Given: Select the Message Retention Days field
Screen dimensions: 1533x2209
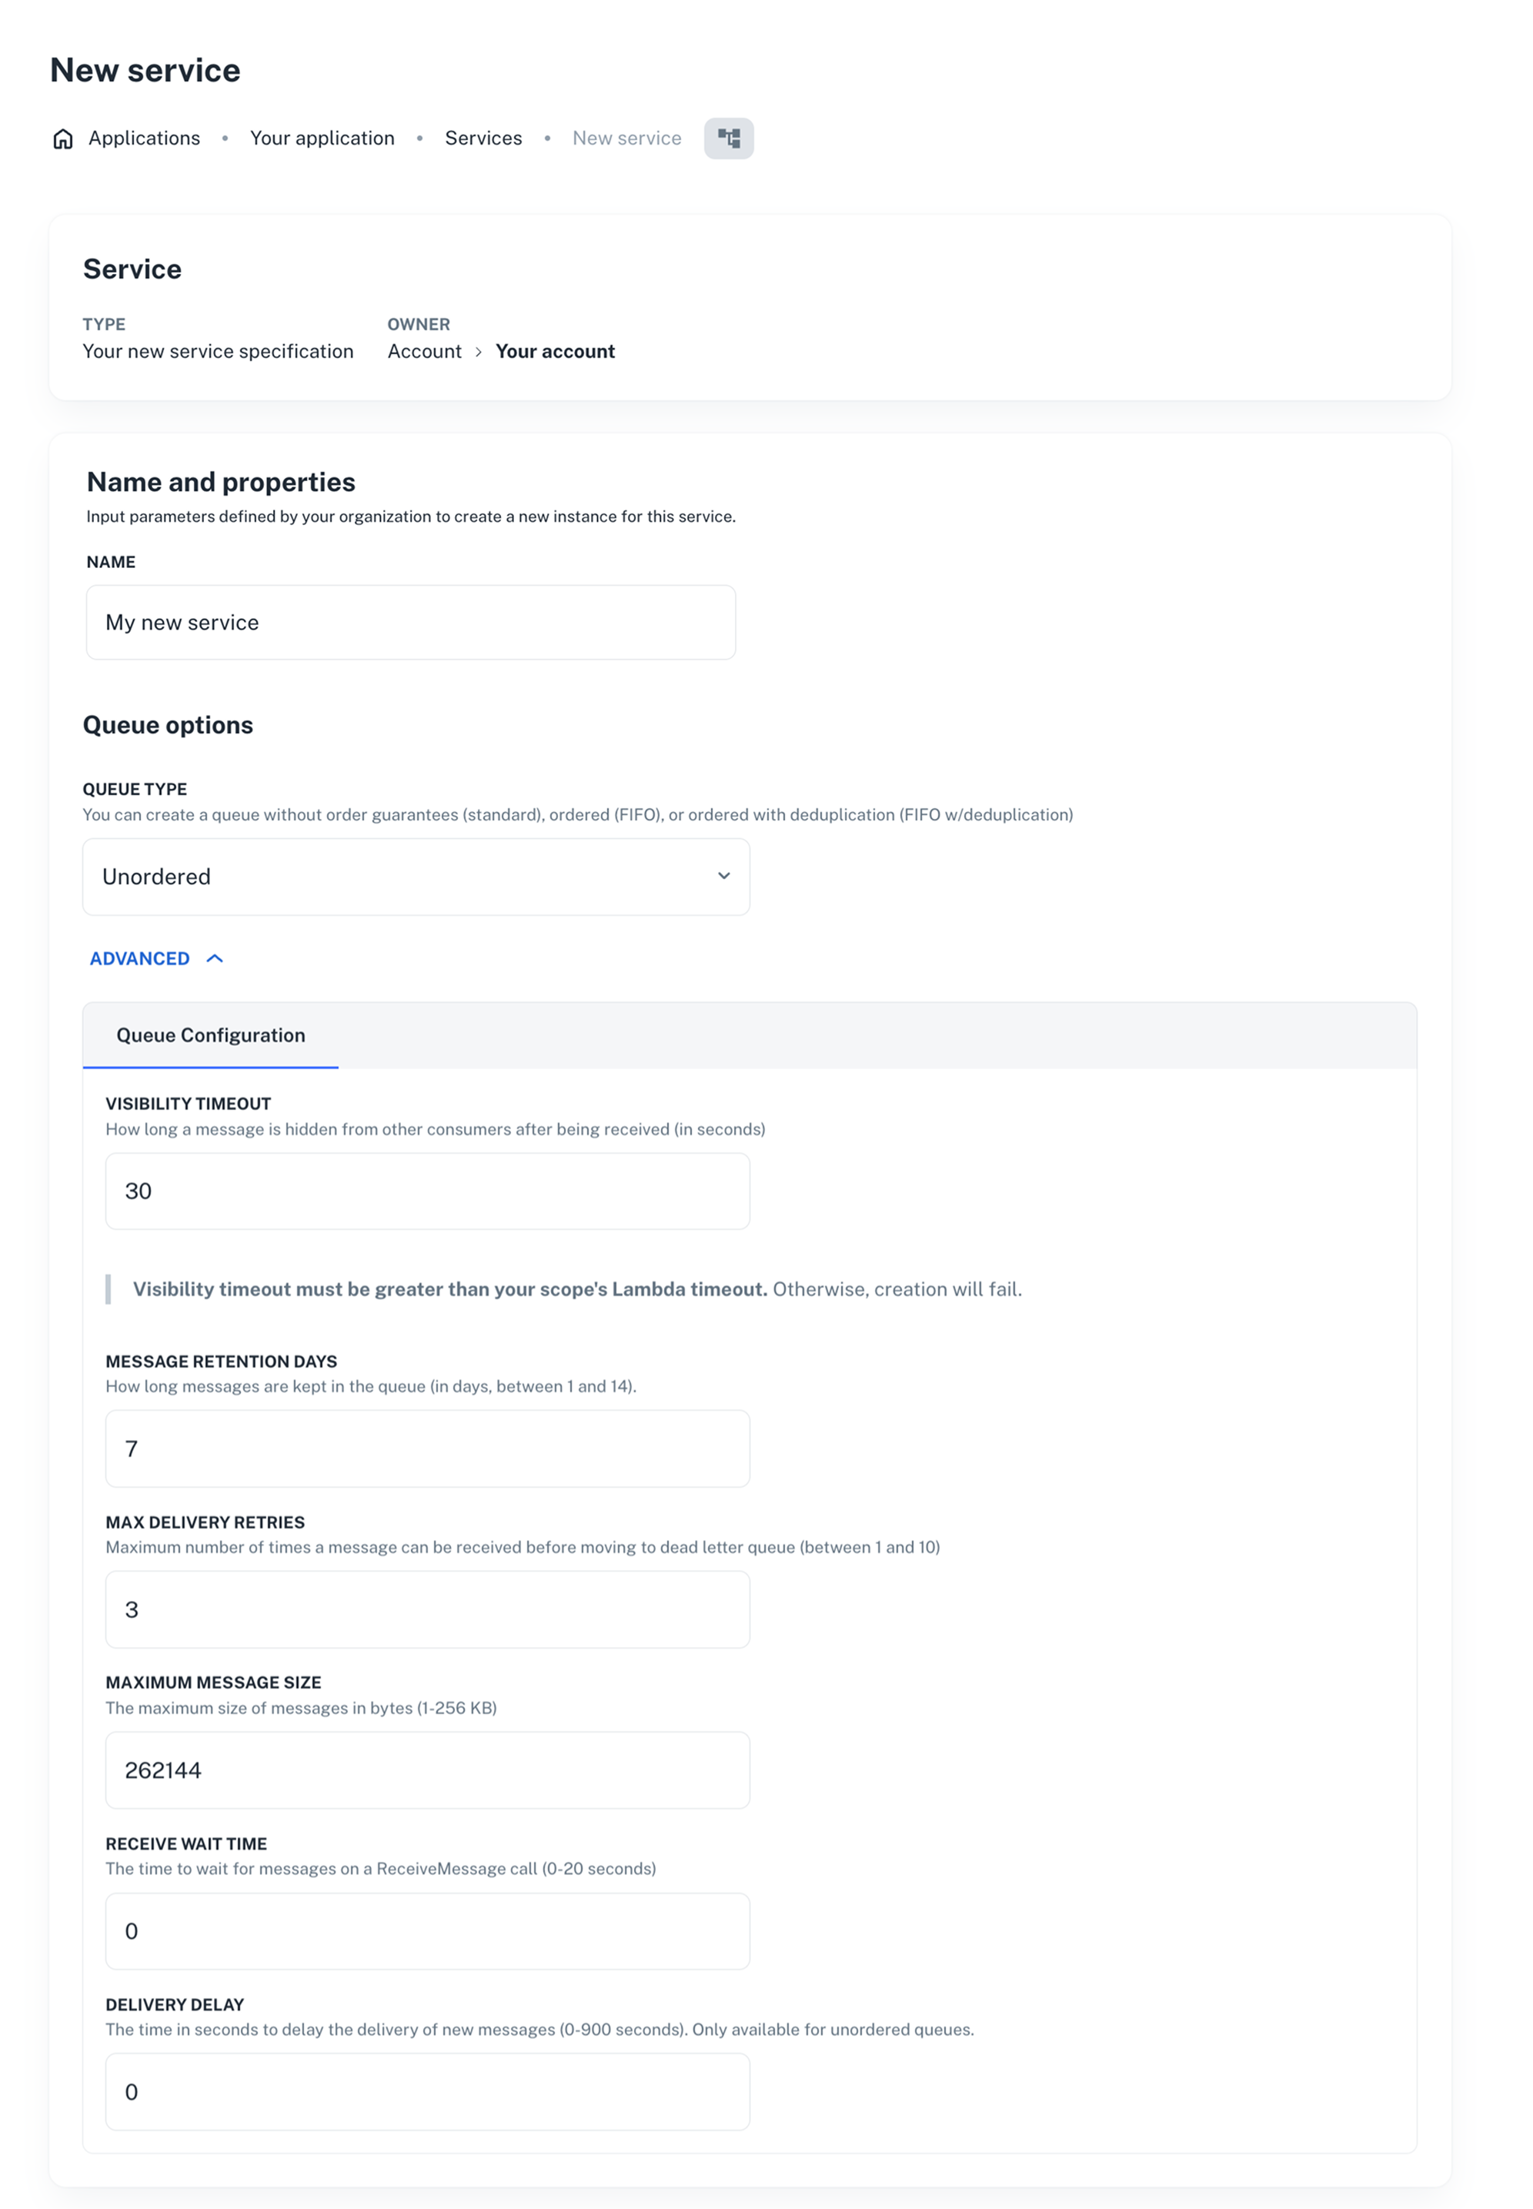Looking at the screenshot, I should (426, 1449).
